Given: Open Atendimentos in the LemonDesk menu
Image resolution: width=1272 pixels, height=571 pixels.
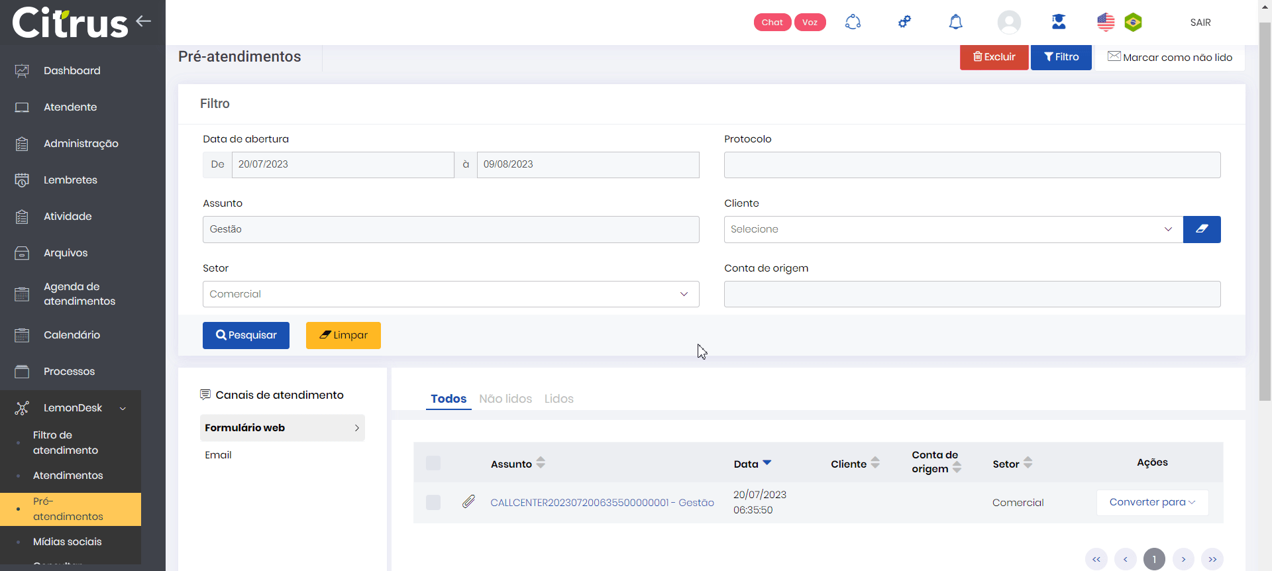Looking at the screenshot, I should coord(68,476).
